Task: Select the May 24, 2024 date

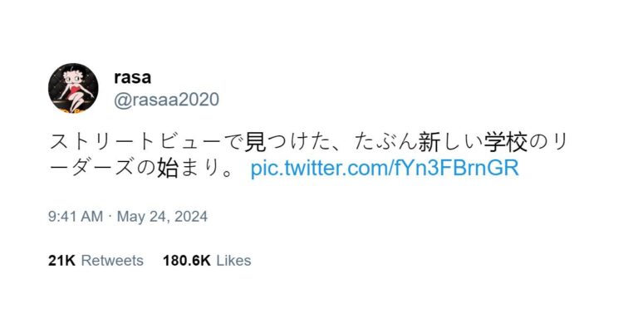Action: [162, 216]
